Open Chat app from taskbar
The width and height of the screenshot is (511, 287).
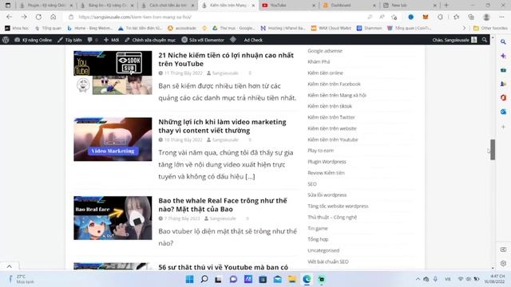pos(233,279)
